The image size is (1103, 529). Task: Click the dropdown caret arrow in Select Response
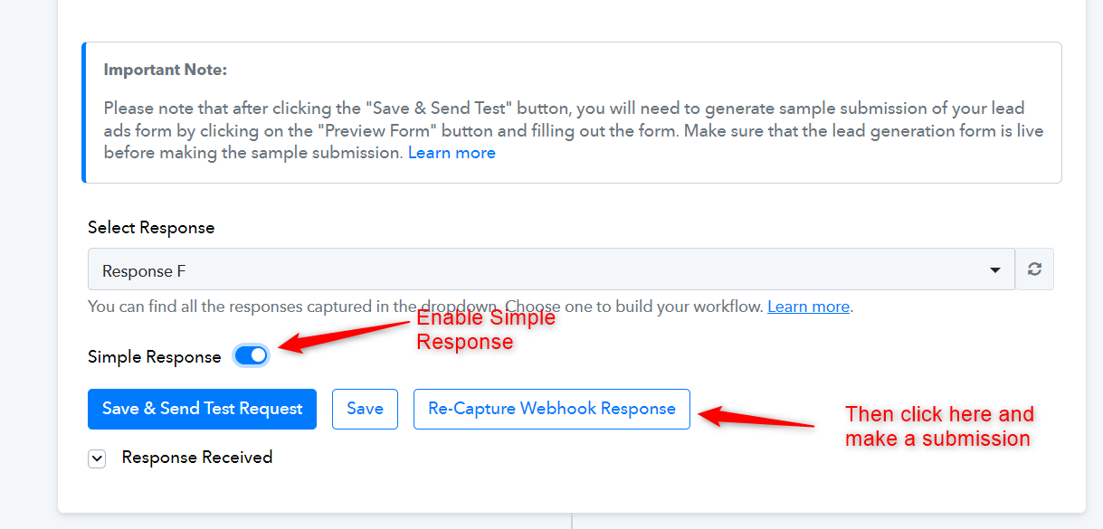pos(995,270)
